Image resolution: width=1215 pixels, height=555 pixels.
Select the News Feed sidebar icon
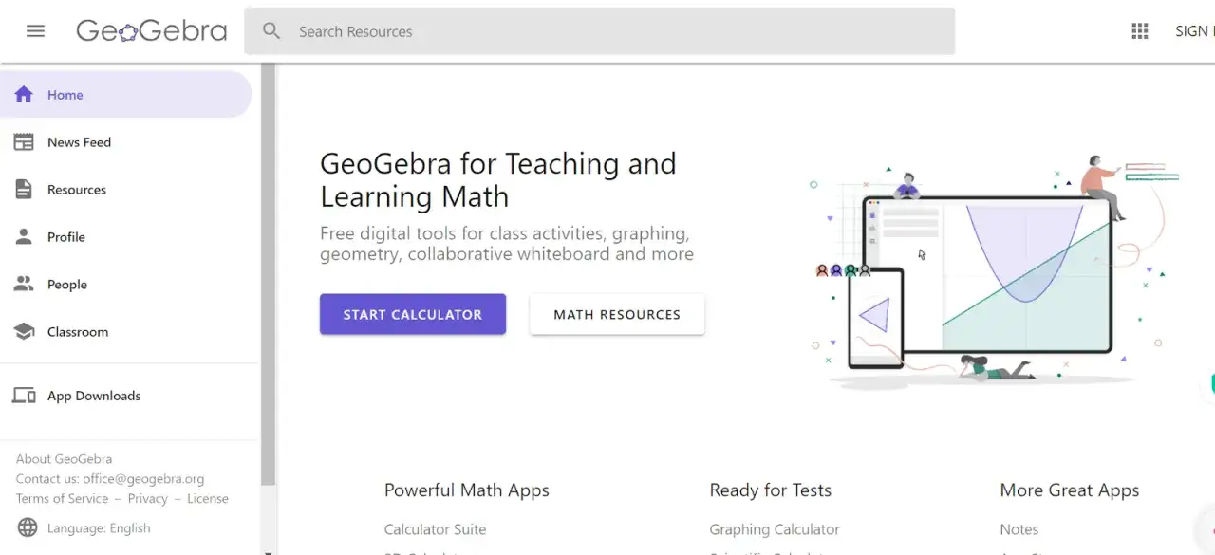pyautogui.click(x=24, y=141)
